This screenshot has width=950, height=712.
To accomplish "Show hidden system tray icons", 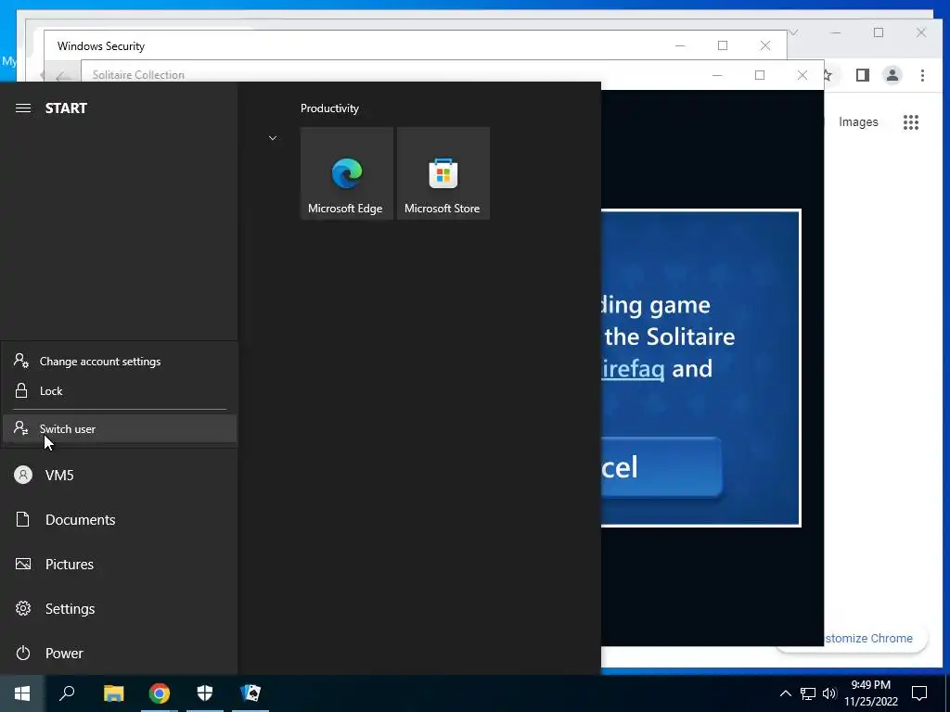I will click(x=785, y=693).
